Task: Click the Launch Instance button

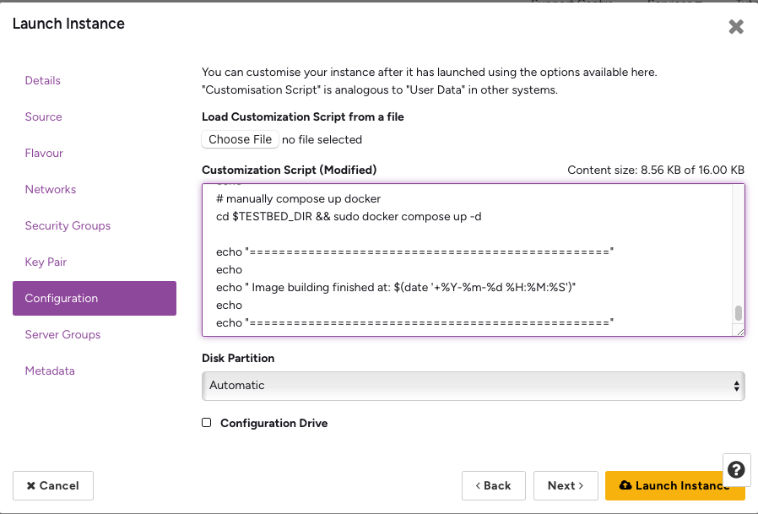Action: pos(674,485)
